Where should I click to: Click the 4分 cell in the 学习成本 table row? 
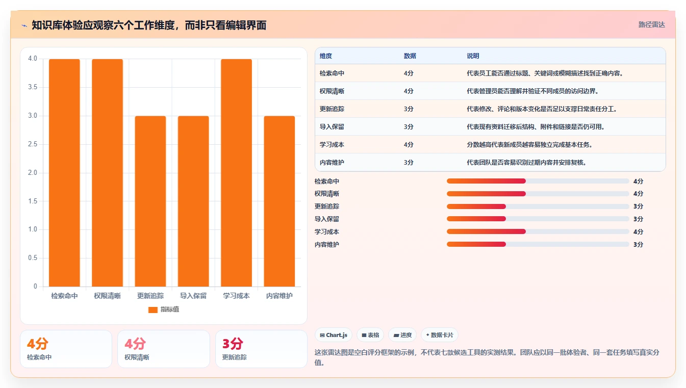coord(409,145)
